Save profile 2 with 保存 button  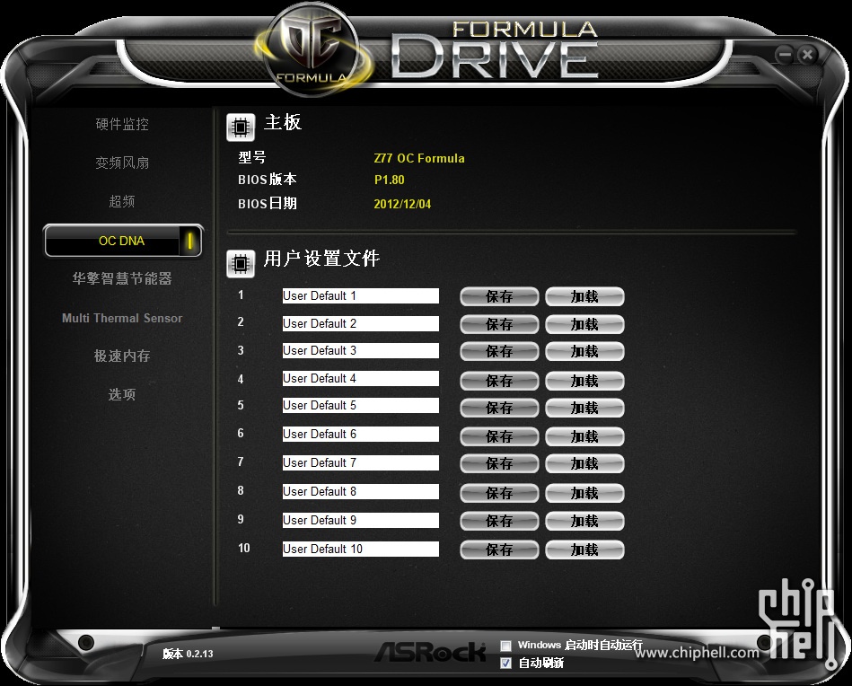click(499, 324)
